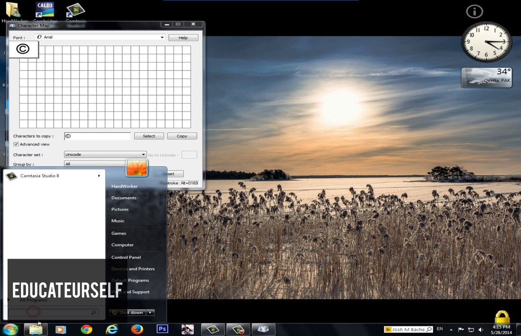The image size is (521, 336).
Task: Select the CALD3 Cambridge desktop shortcut
Action: (x=45, y=10)
